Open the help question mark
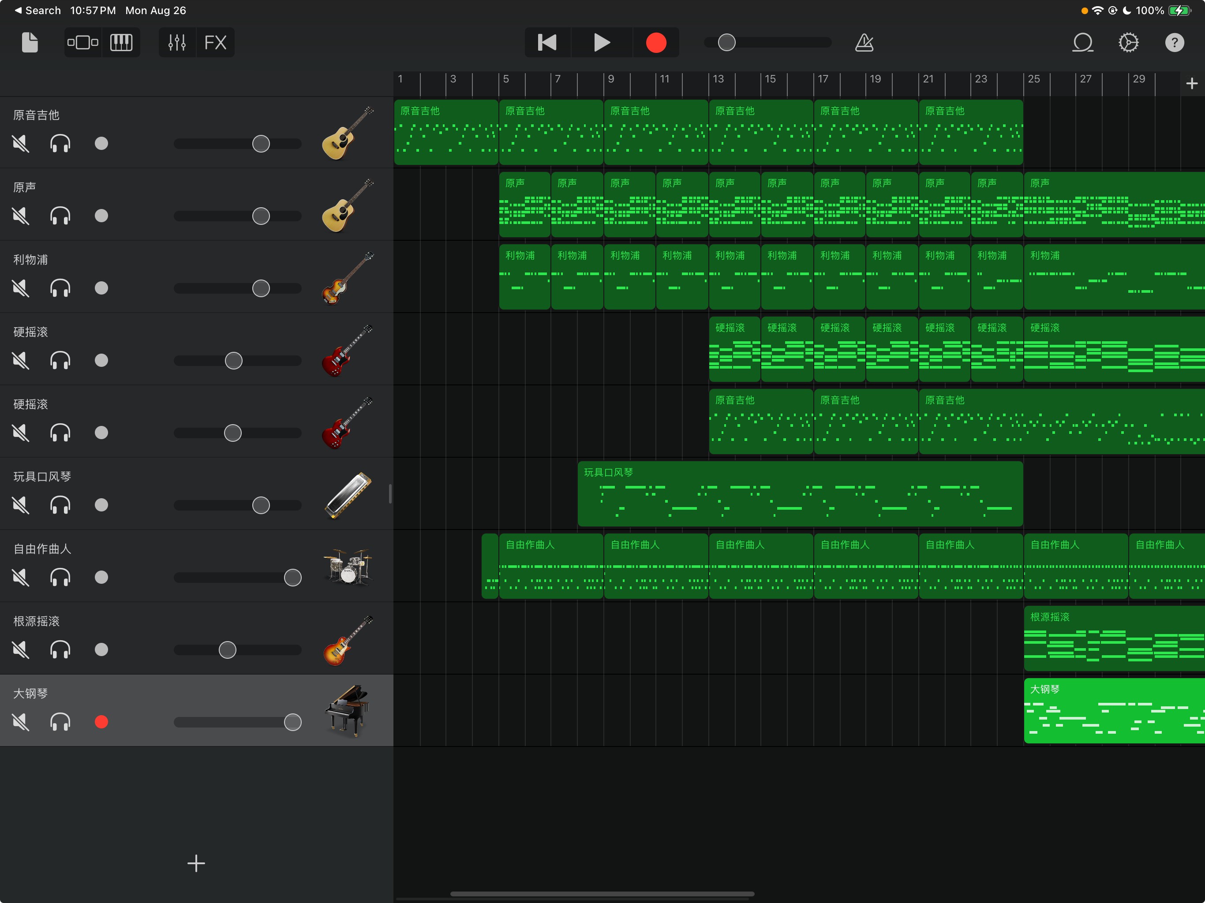Viewport: 1205px width, 903px height. (x=1174, y=42)
